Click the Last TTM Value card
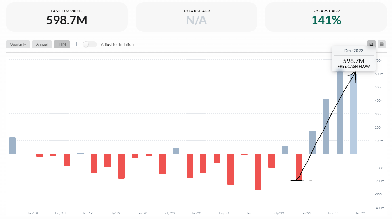The image size is (392, 219). (x=67, y=17)
